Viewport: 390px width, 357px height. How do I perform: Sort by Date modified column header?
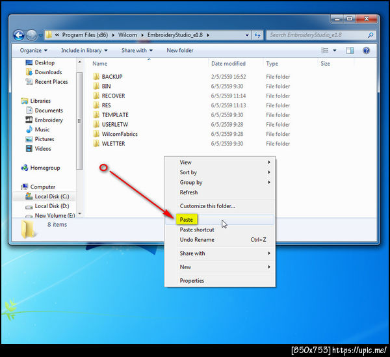point(228,64)
